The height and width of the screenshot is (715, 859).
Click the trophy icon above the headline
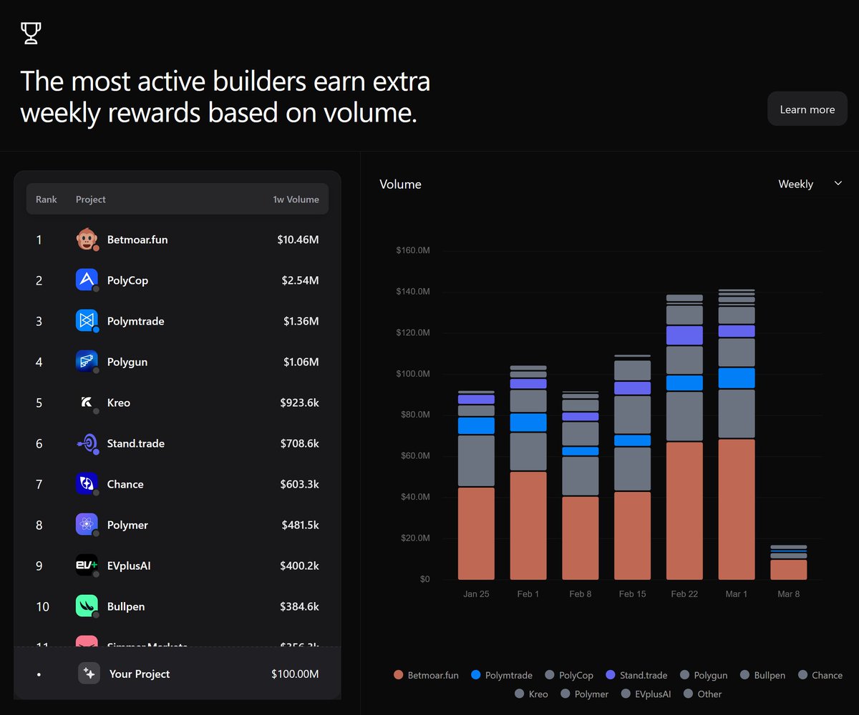(31, 32)
